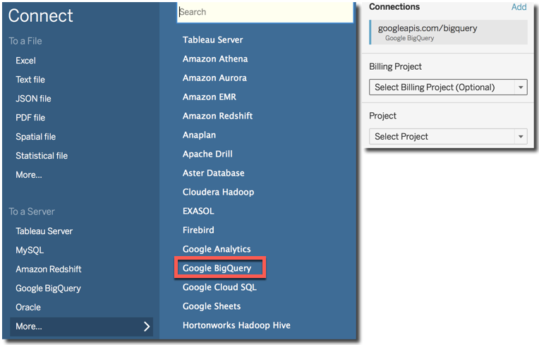Click the connector Search field

pos(265,13)
